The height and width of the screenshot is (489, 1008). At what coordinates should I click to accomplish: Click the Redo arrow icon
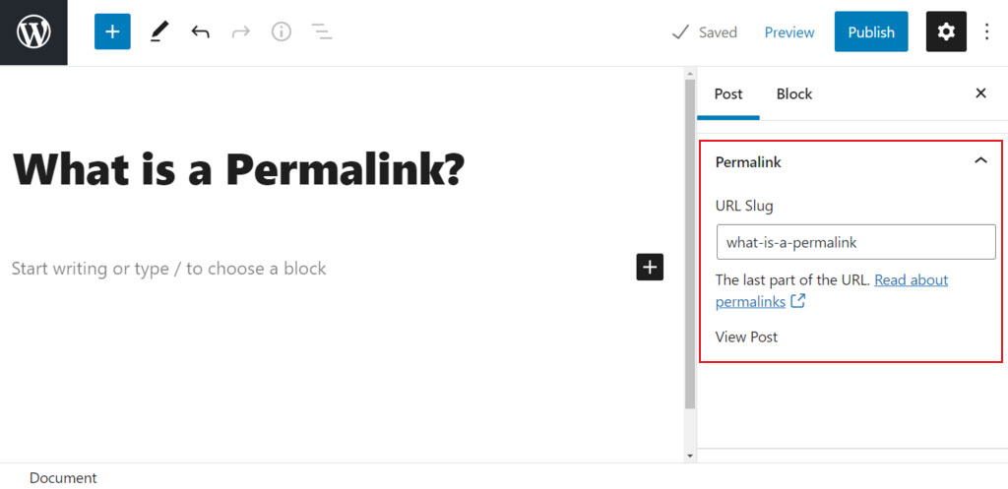tap(241, 31)
